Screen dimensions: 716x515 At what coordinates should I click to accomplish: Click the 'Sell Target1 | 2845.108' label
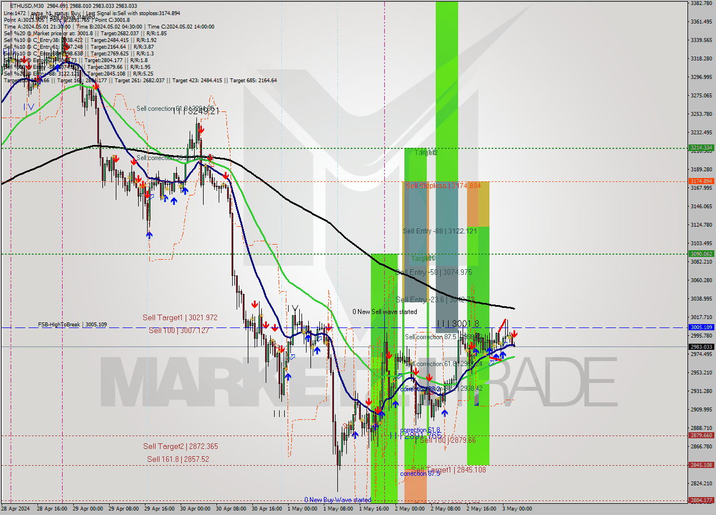point(449,470)
